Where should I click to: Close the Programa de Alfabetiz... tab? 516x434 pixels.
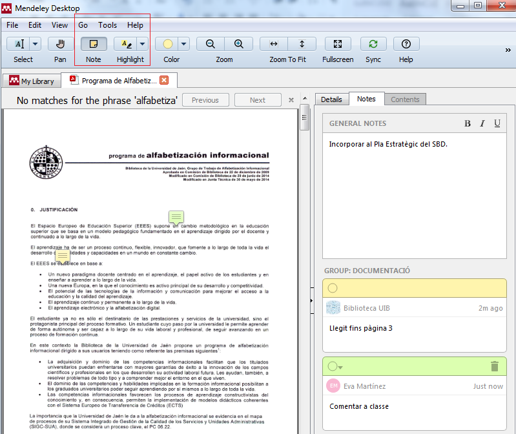click(164, 80)
